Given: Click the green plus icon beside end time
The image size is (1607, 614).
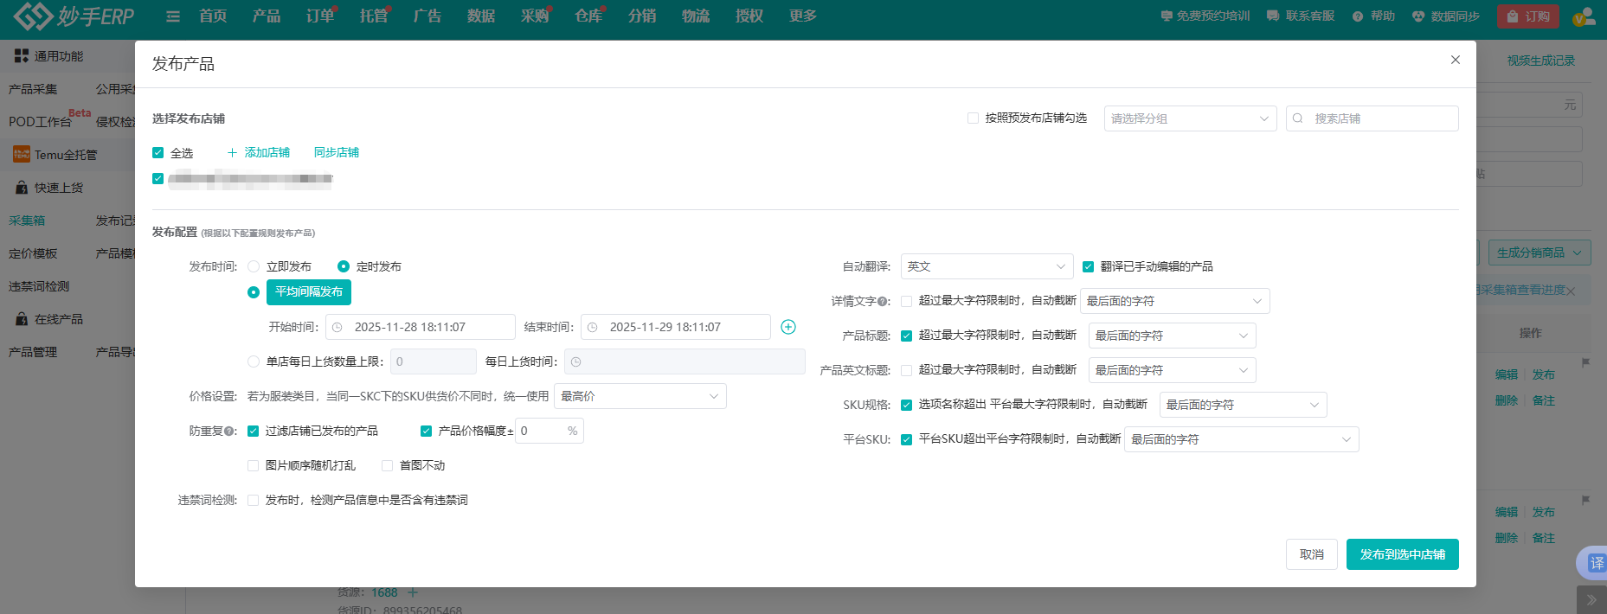Looking at the screenshot, I should [787, 327].
